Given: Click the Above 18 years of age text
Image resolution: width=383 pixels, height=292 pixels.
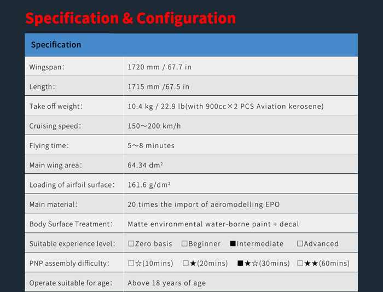Looking at the screenshot, I should pos(166,283).
